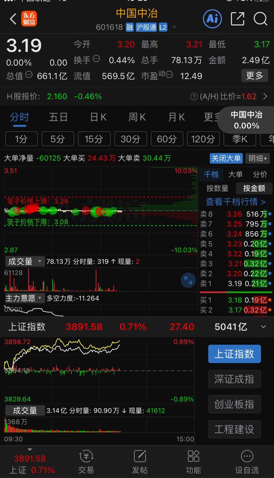The width and height of the screenshot is (274, 478).
Task: Select the 深证成指 index button
Action: 234,379
